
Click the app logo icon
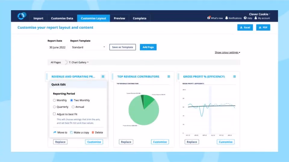(22, 16)
